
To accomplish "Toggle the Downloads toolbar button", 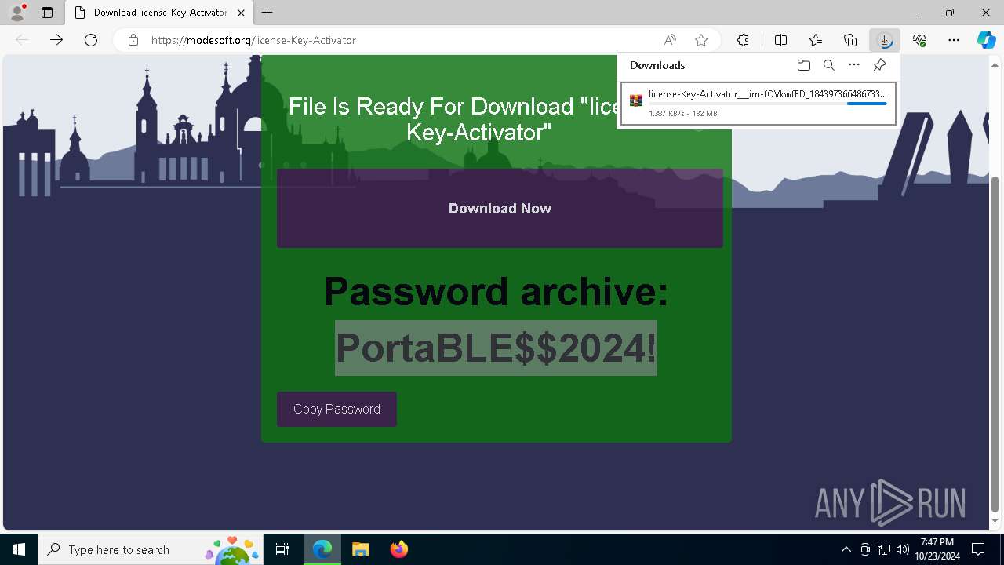I will 885,40.
